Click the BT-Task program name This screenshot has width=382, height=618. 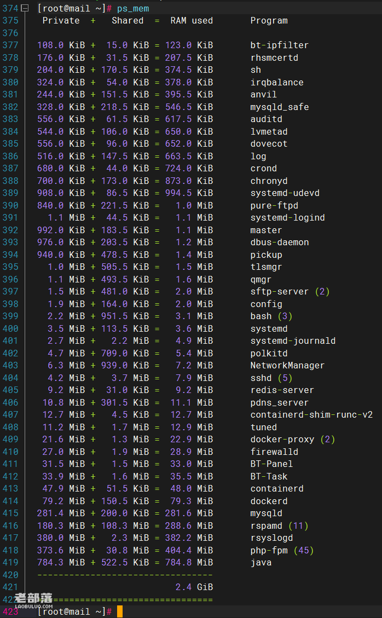click(x=269, y=477)
